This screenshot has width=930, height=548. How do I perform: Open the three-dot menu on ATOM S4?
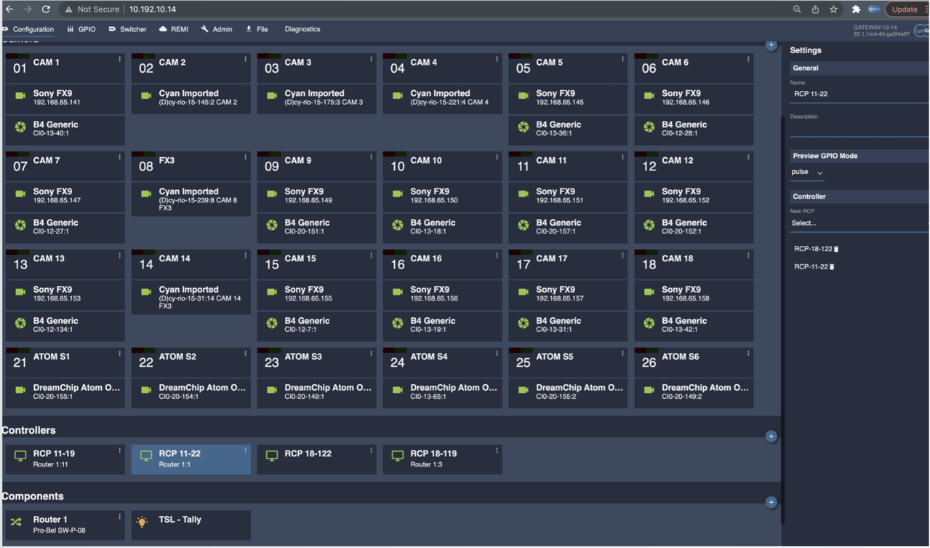[x=497, y=354]
